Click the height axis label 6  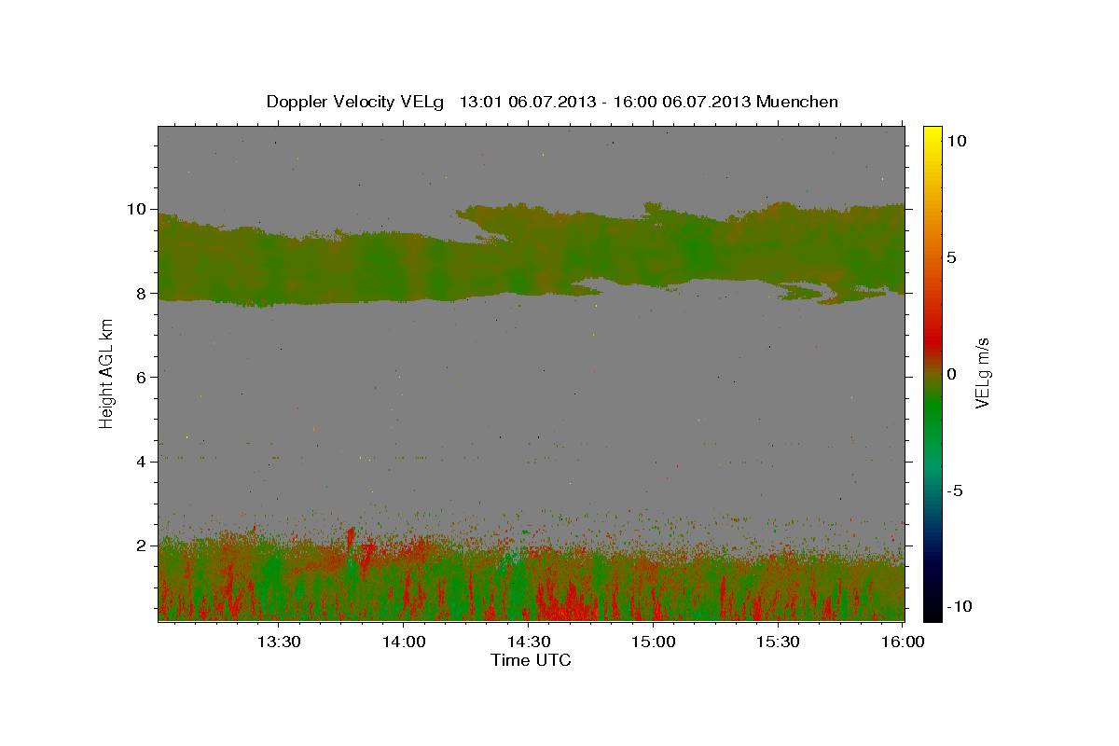point(144,377)
